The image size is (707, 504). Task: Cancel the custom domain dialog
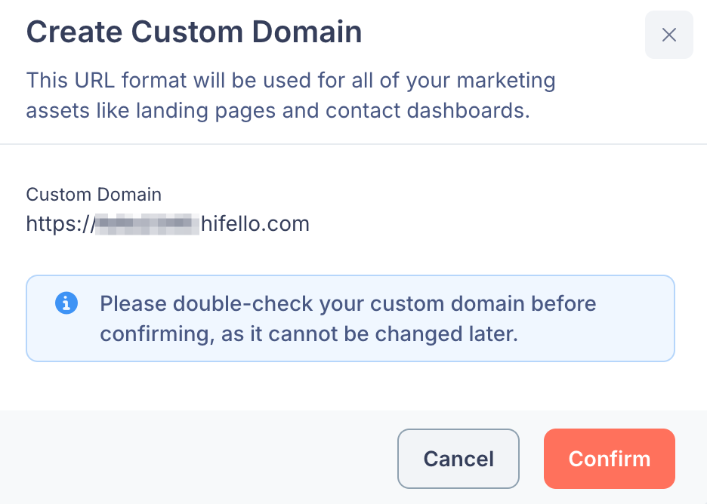458,459
